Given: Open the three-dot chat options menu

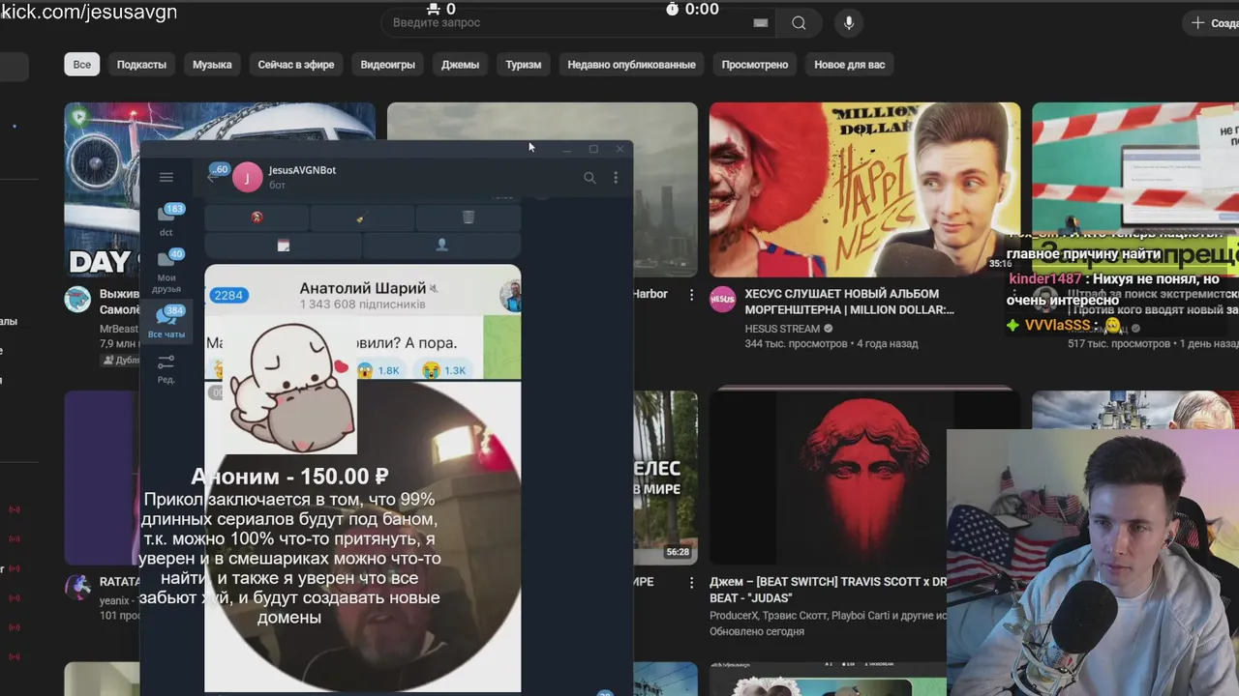Looking at the screenshot, I should [616, 178].
